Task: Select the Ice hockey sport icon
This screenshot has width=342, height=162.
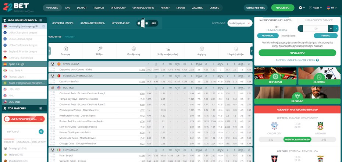Action: (x=168, y=49)
